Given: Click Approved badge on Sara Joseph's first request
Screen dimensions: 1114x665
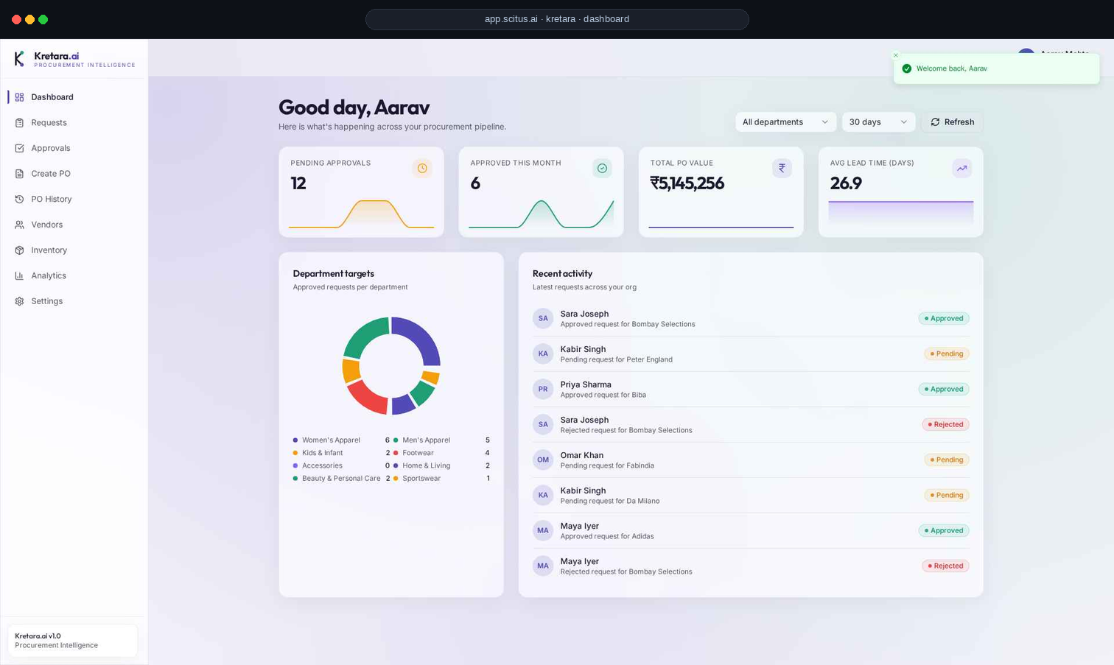Looking at the screenshot, I should (x=944, y=318).
